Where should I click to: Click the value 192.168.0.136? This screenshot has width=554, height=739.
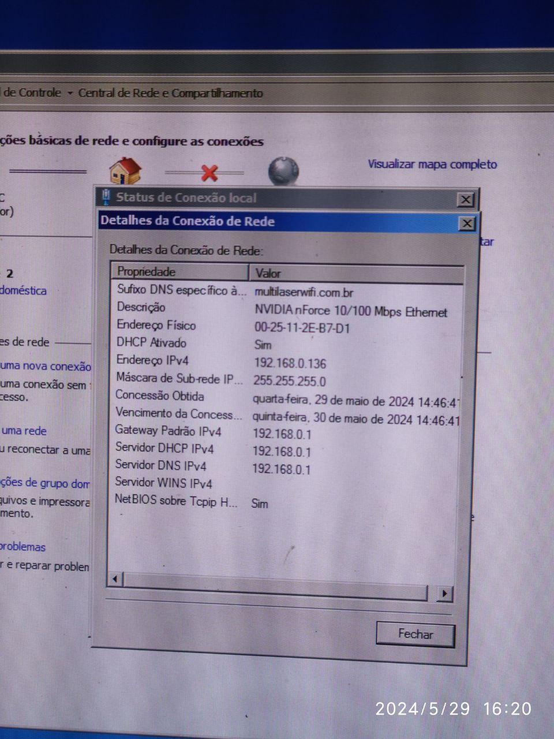[290, 363]
